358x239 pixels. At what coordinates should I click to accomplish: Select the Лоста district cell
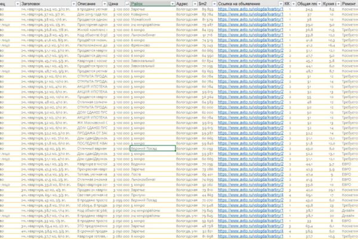(153, 174)
